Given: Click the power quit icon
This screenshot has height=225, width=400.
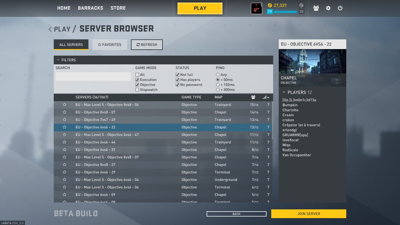Looking at the screenshot, I should click(x=340, y=8).
